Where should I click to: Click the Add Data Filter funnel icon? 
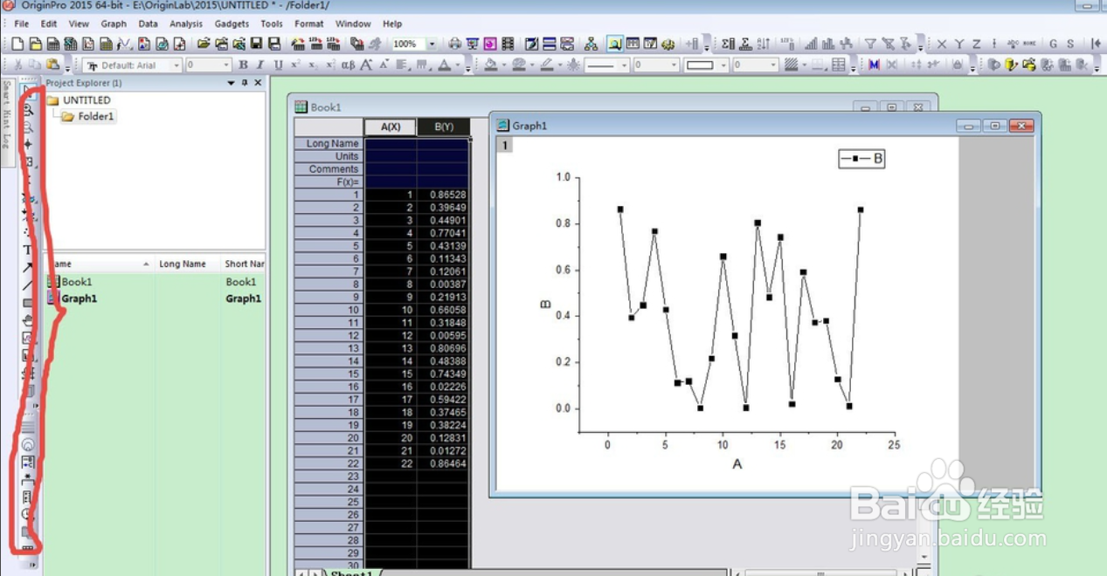pyautogui.click(x=870, y=44)
